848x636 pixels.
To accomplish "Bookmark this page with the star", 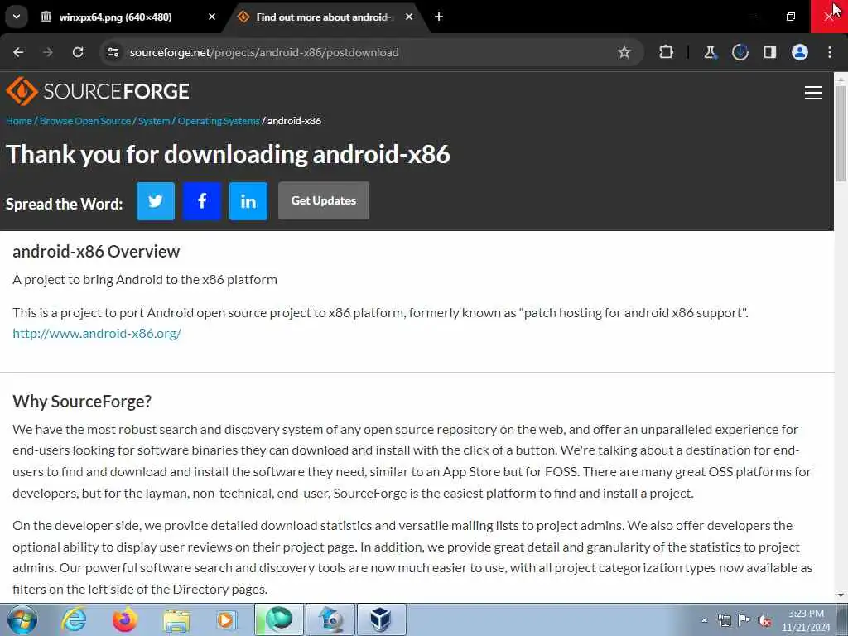I will pyautogui.click(x=624, y=52).
